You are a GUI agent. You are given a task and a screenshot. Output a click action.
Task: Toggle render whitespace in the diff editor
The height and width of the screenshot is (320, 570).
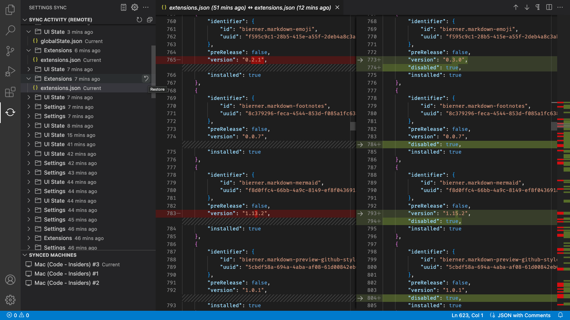click(538, 7)
